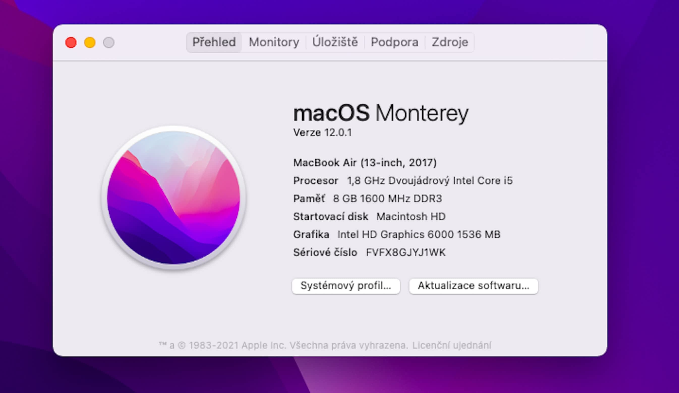Click the Startovací disk Macintosh HD line
Screen dimensions: 679x393
[x=369, y=216]
